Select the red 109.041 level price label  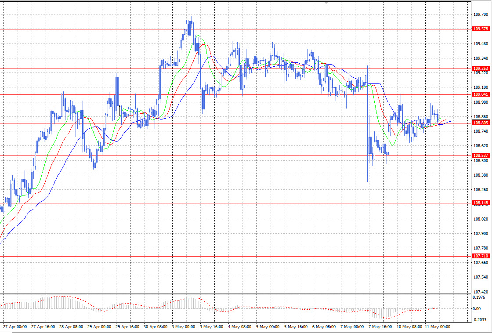pos(481,94)
